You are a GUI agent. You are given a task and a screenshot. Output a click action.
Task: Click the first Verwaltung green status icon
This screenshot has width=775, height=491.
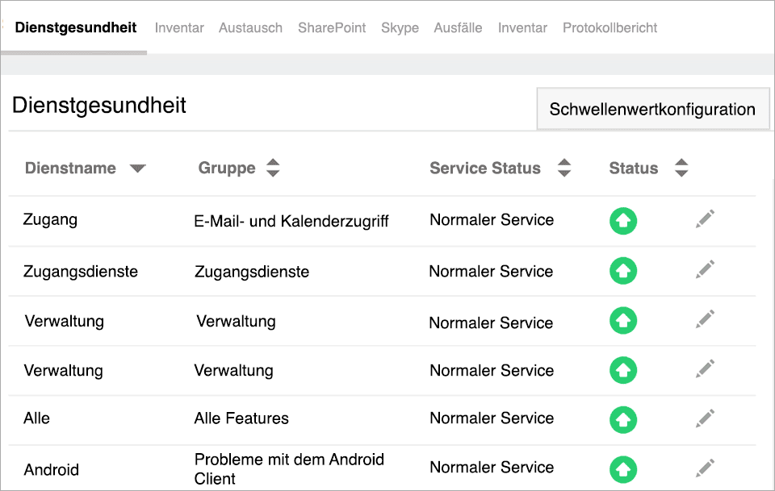[623, 319]
